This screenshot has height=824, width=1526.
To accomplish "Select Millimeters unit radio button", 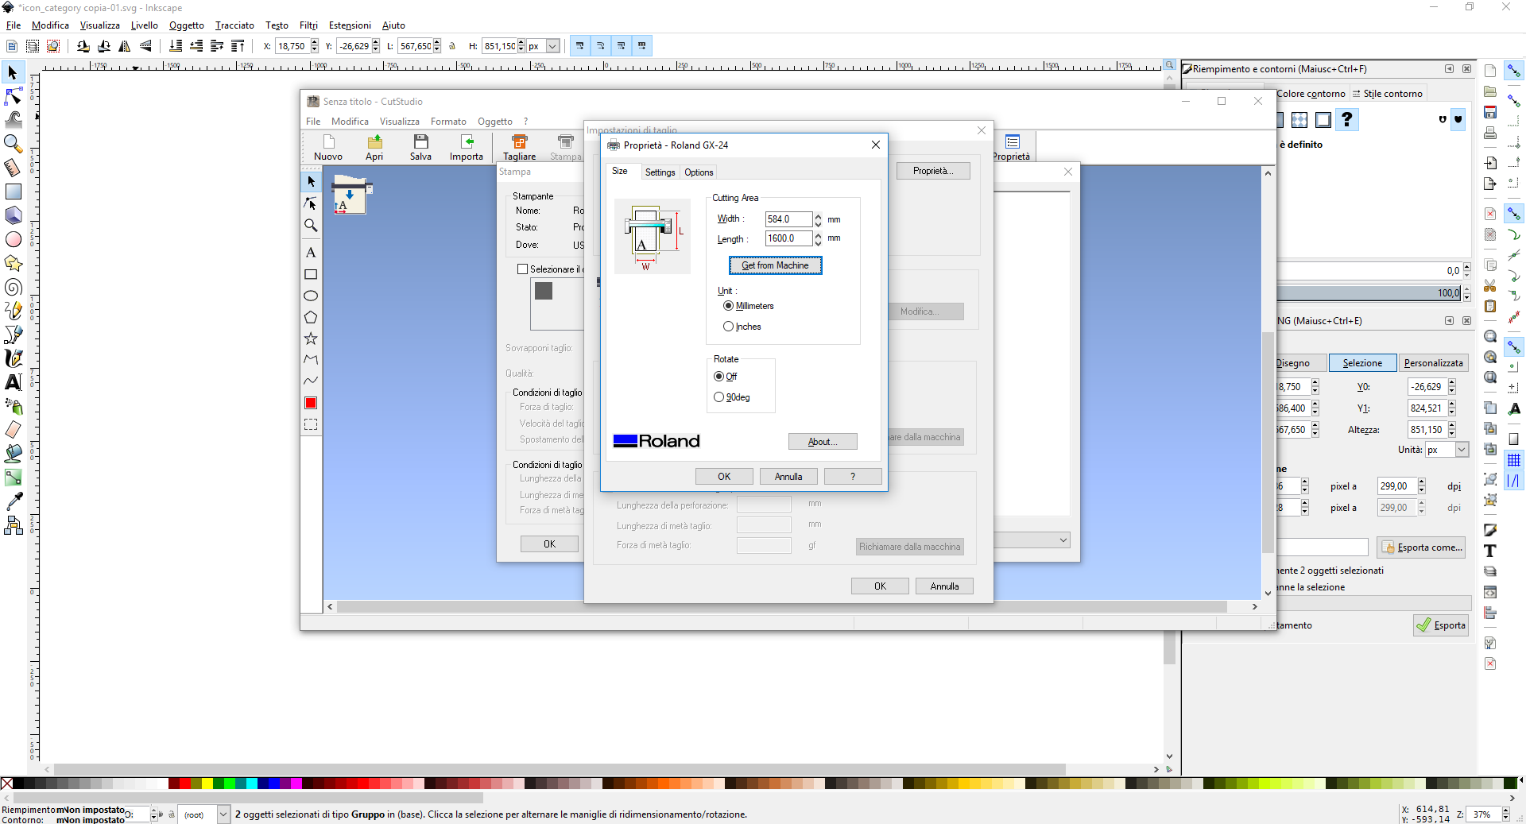I will [x=728, y=306].
